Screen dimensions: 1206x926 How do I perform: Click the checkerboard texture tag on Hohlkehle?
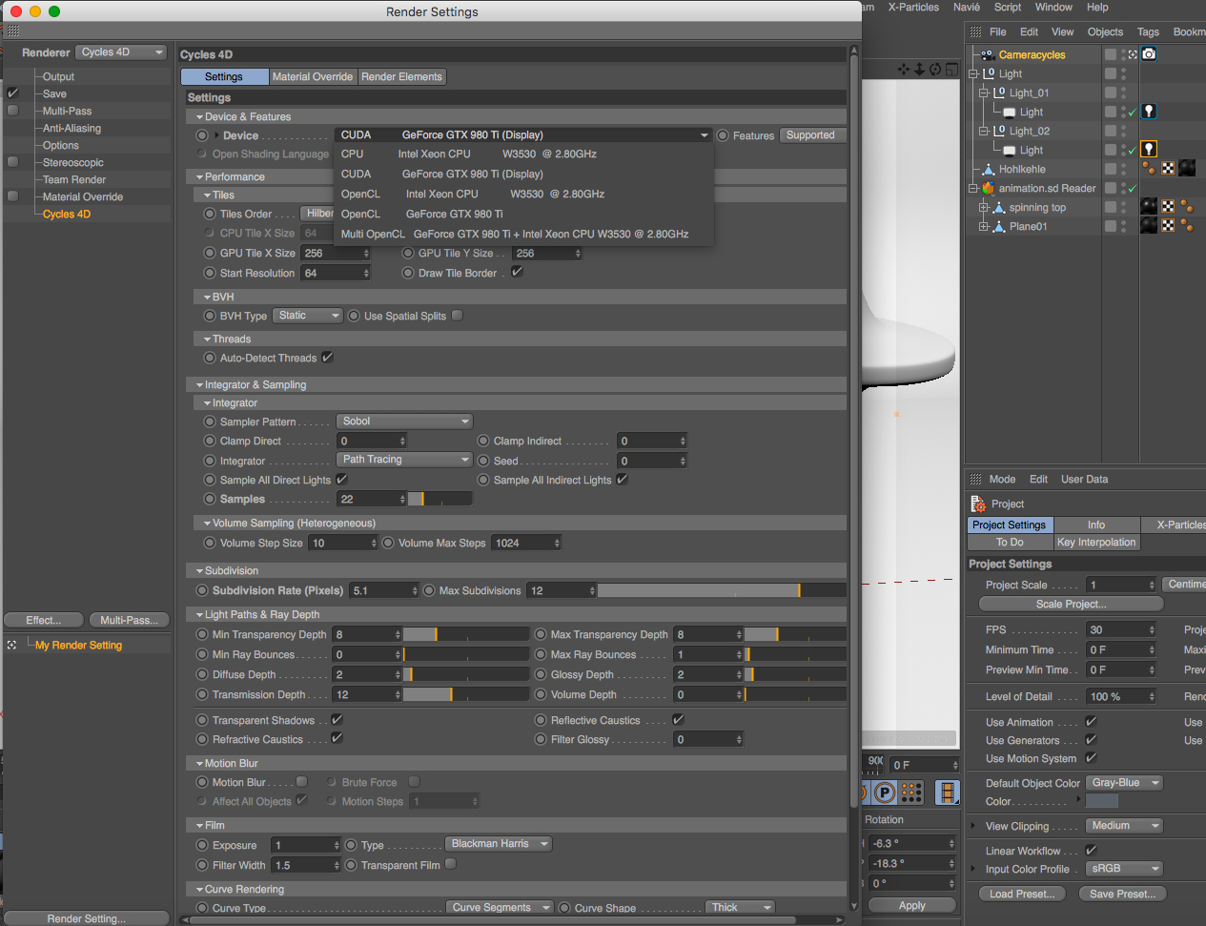tap(1168, 169)
